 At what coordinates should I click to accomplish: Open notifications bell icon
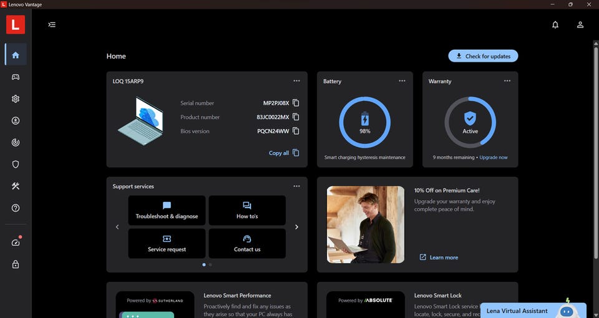coord(555,25)
